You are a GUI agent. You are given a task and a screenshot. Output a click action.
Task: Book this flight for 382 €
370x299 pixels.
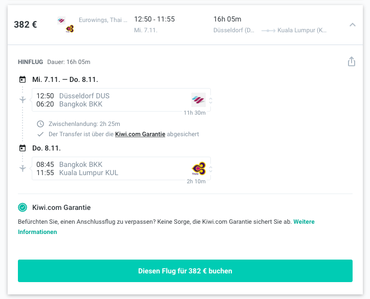pos(185,271)
